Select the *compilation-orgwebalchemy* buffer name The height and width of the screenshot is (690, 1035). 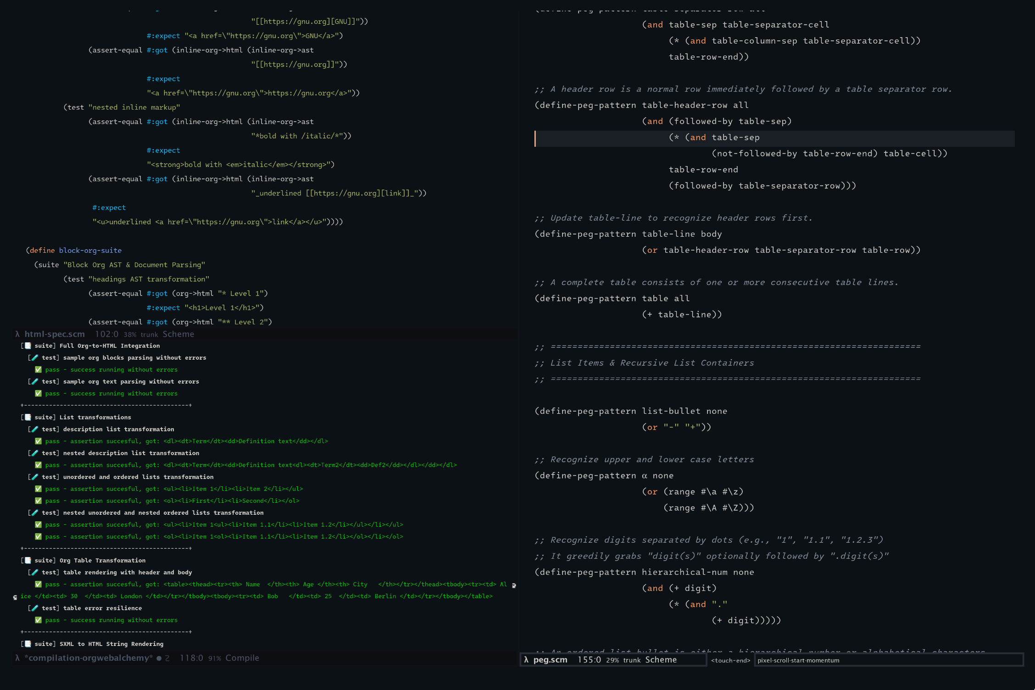[89, 658]
